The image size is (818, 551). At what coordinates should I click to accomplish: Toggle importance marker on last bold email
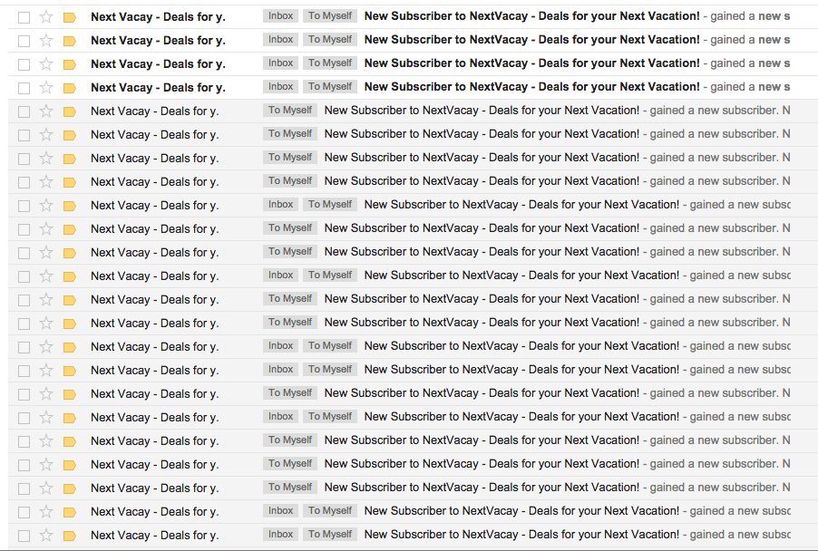coord(70,88)
